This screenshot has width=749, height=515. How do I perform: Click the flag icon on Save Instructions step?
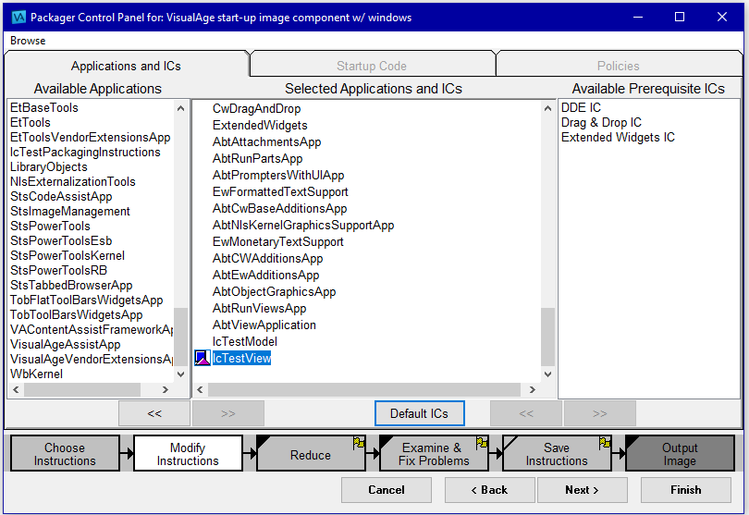[604, 444]
